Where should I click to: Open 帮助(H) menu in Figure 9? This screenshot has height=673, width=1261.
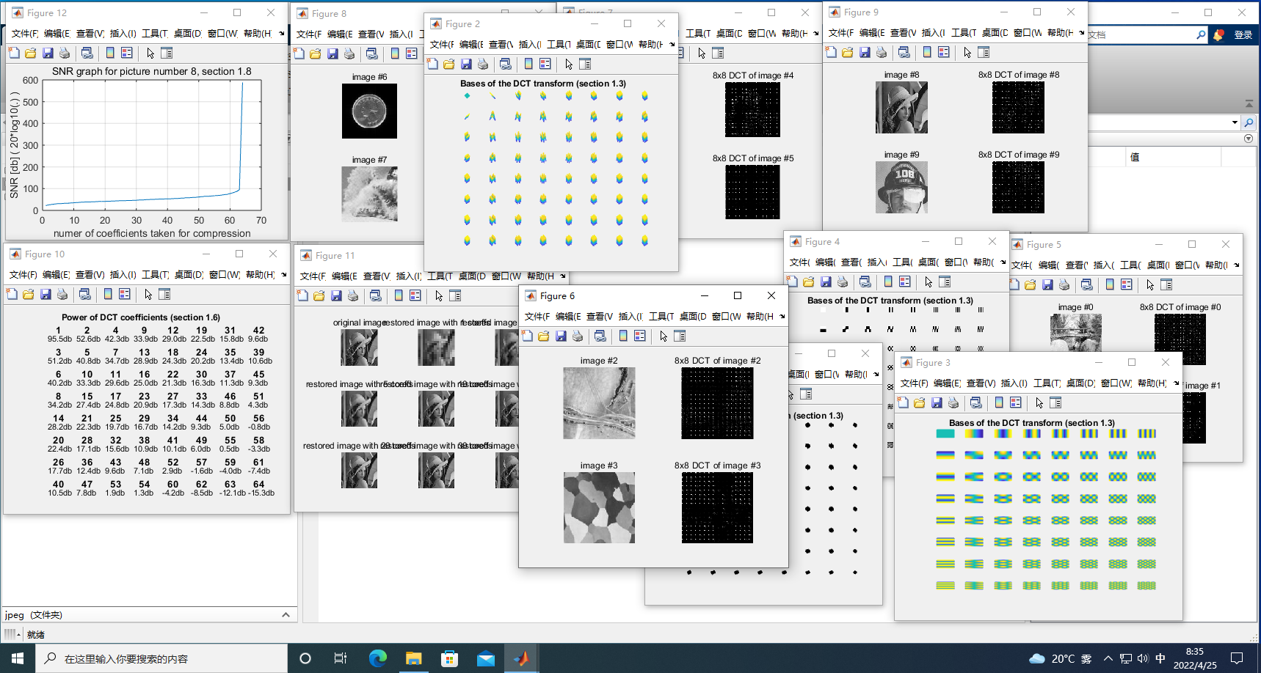click(1060, 32)
